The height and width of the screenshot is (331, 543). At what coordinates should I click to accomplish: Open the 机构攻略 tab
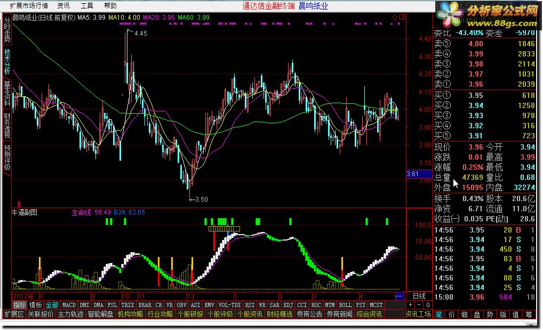130,314
